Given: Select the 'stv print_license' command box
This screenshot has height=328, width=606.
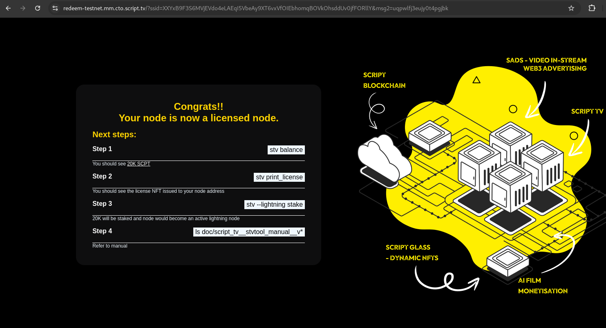Looking at the screenshot, I should click(x=280, y=177).
